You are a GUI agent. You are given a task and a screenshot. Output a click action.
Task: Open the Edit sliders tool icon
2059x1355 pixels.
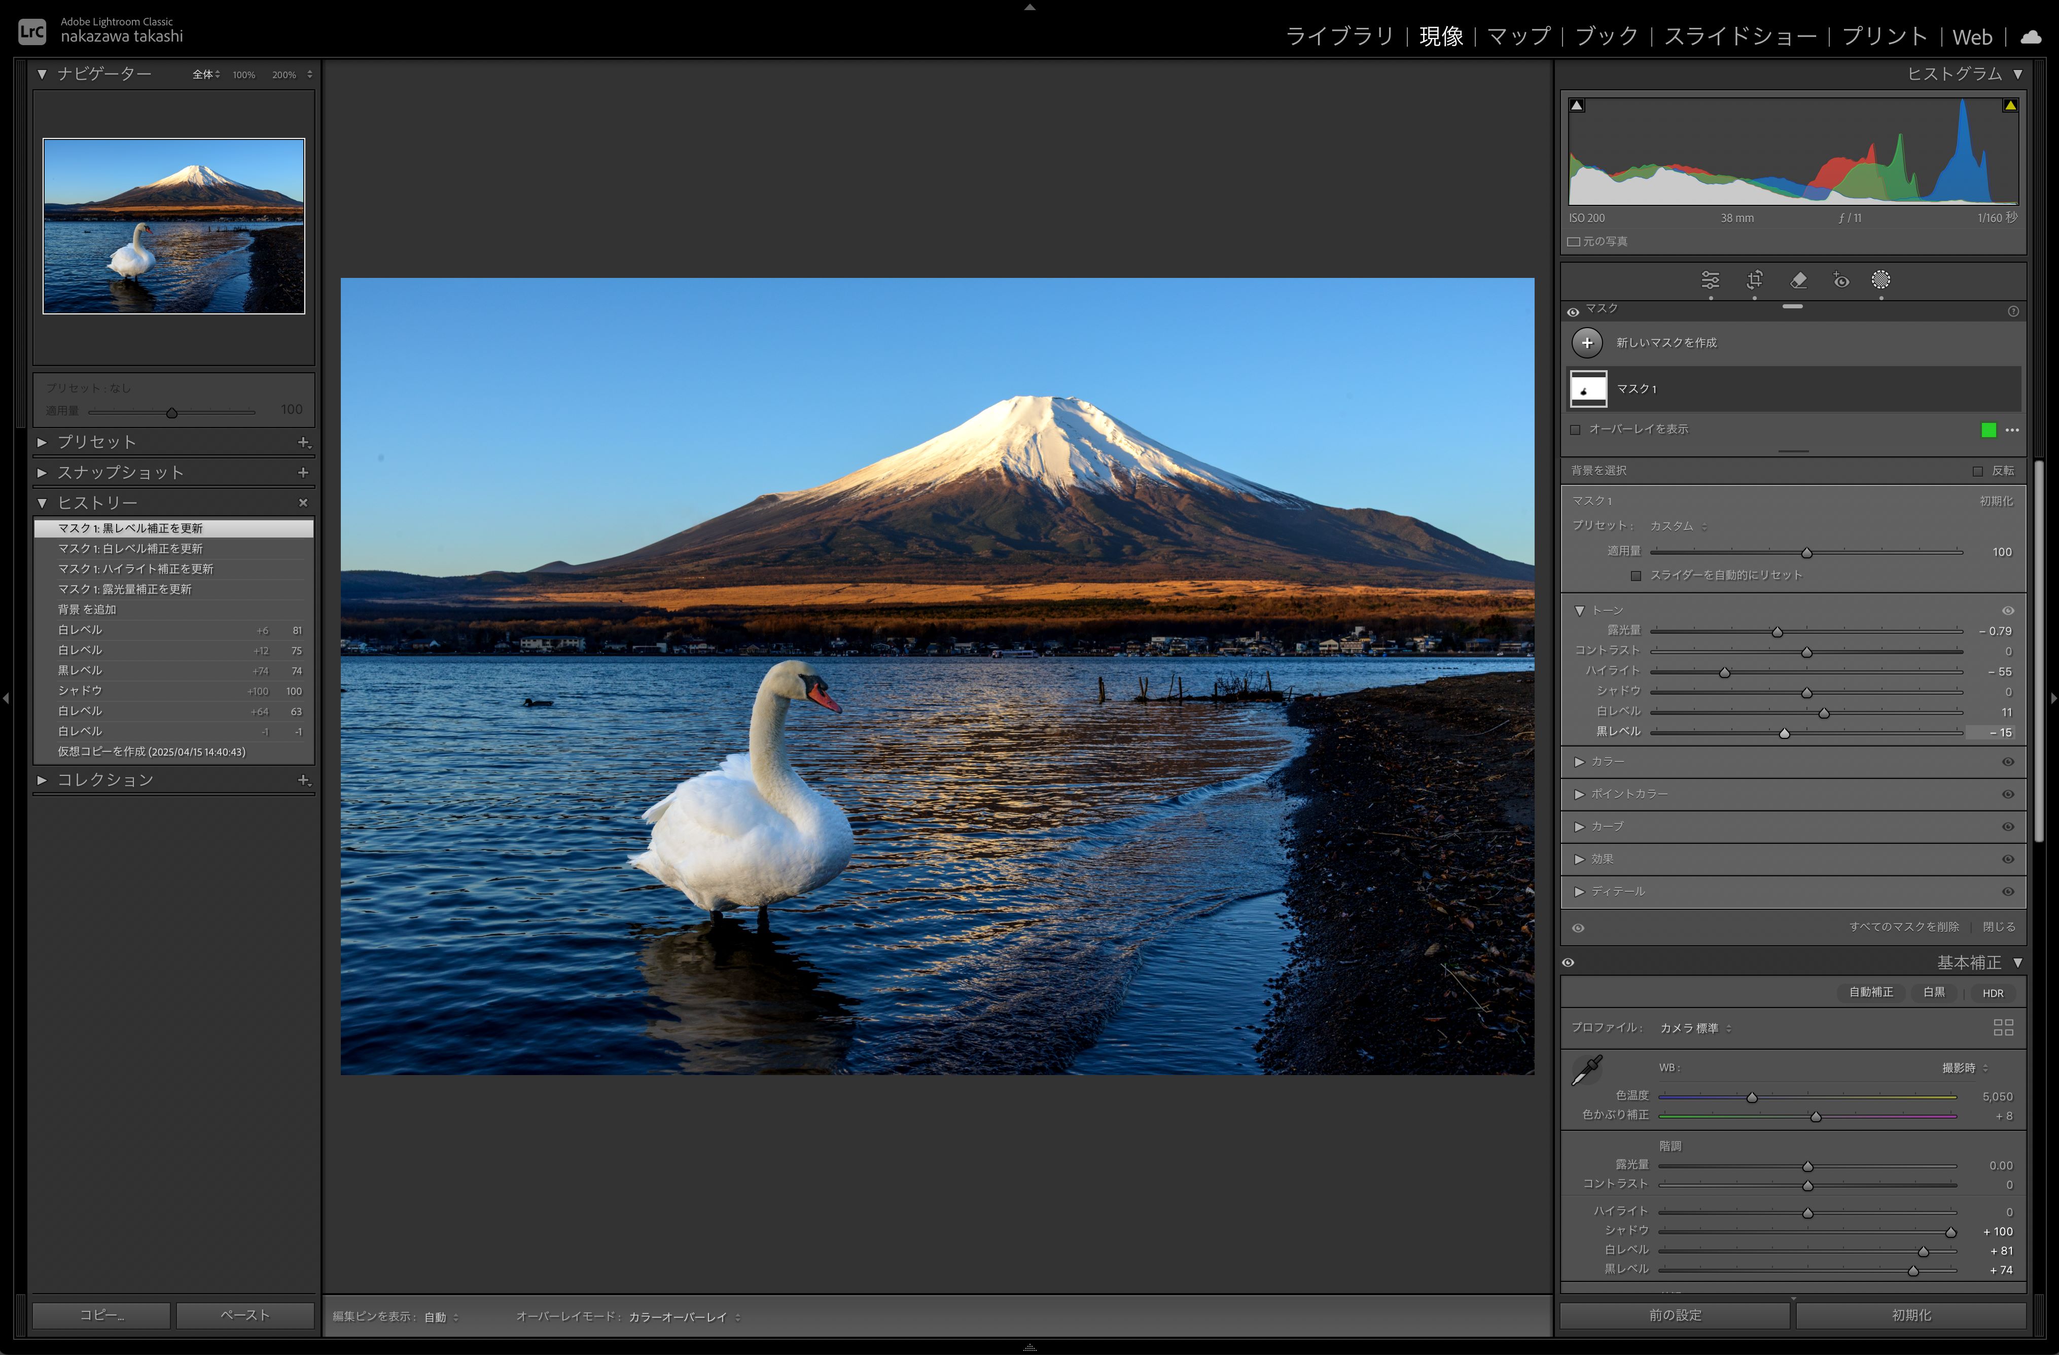point(1711,280)
